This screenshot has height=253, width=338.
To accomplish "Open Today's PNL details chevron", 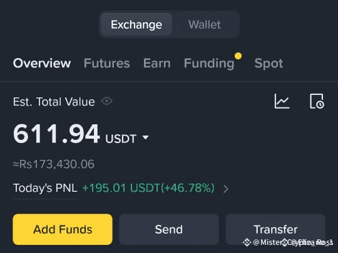I will point(226,189).
